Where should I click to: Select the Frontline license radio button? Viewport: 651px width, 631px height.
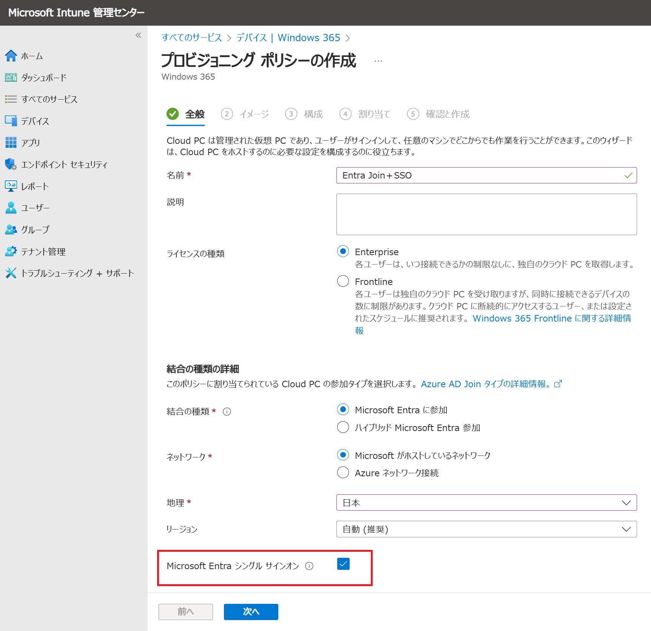(343, 281)
